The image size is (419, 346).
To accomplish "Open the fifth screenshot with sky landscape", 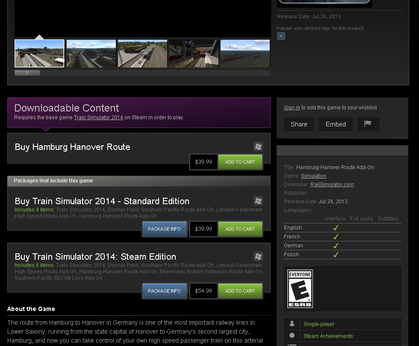I will click(245, 53).
